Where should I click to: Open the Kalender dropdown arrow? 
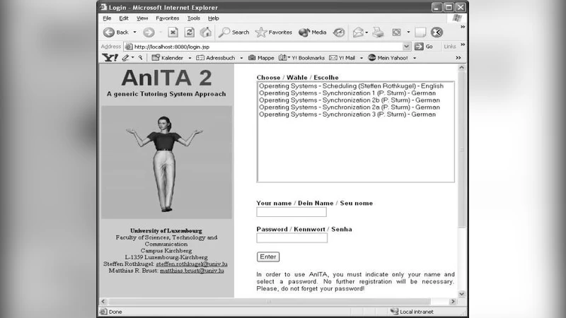(x=190, y=58)
